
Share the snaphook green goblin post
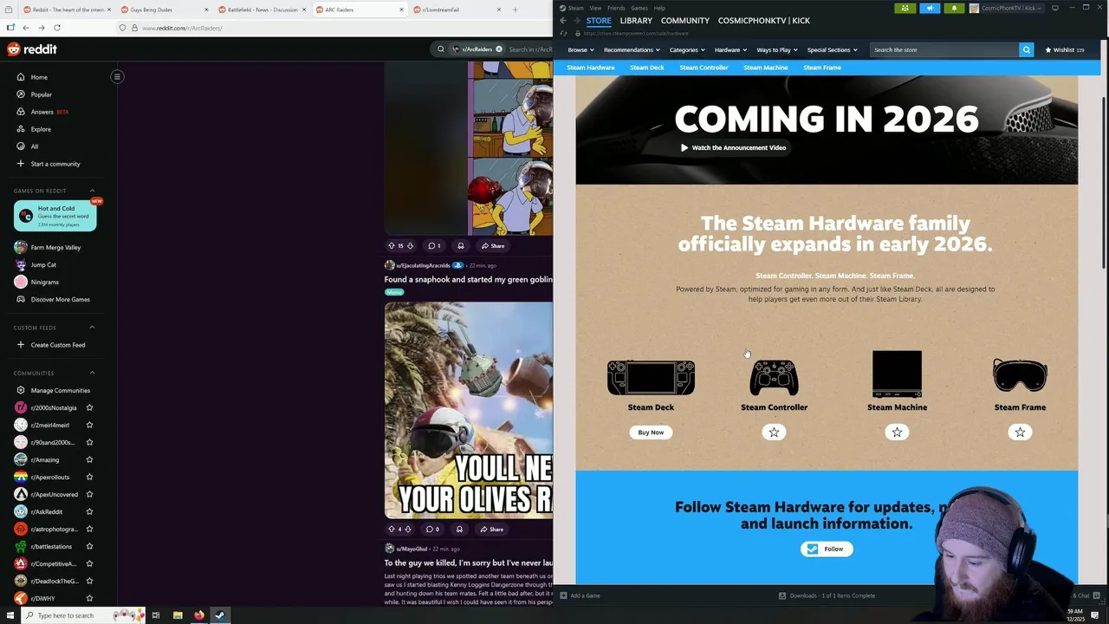click(491, 529)
